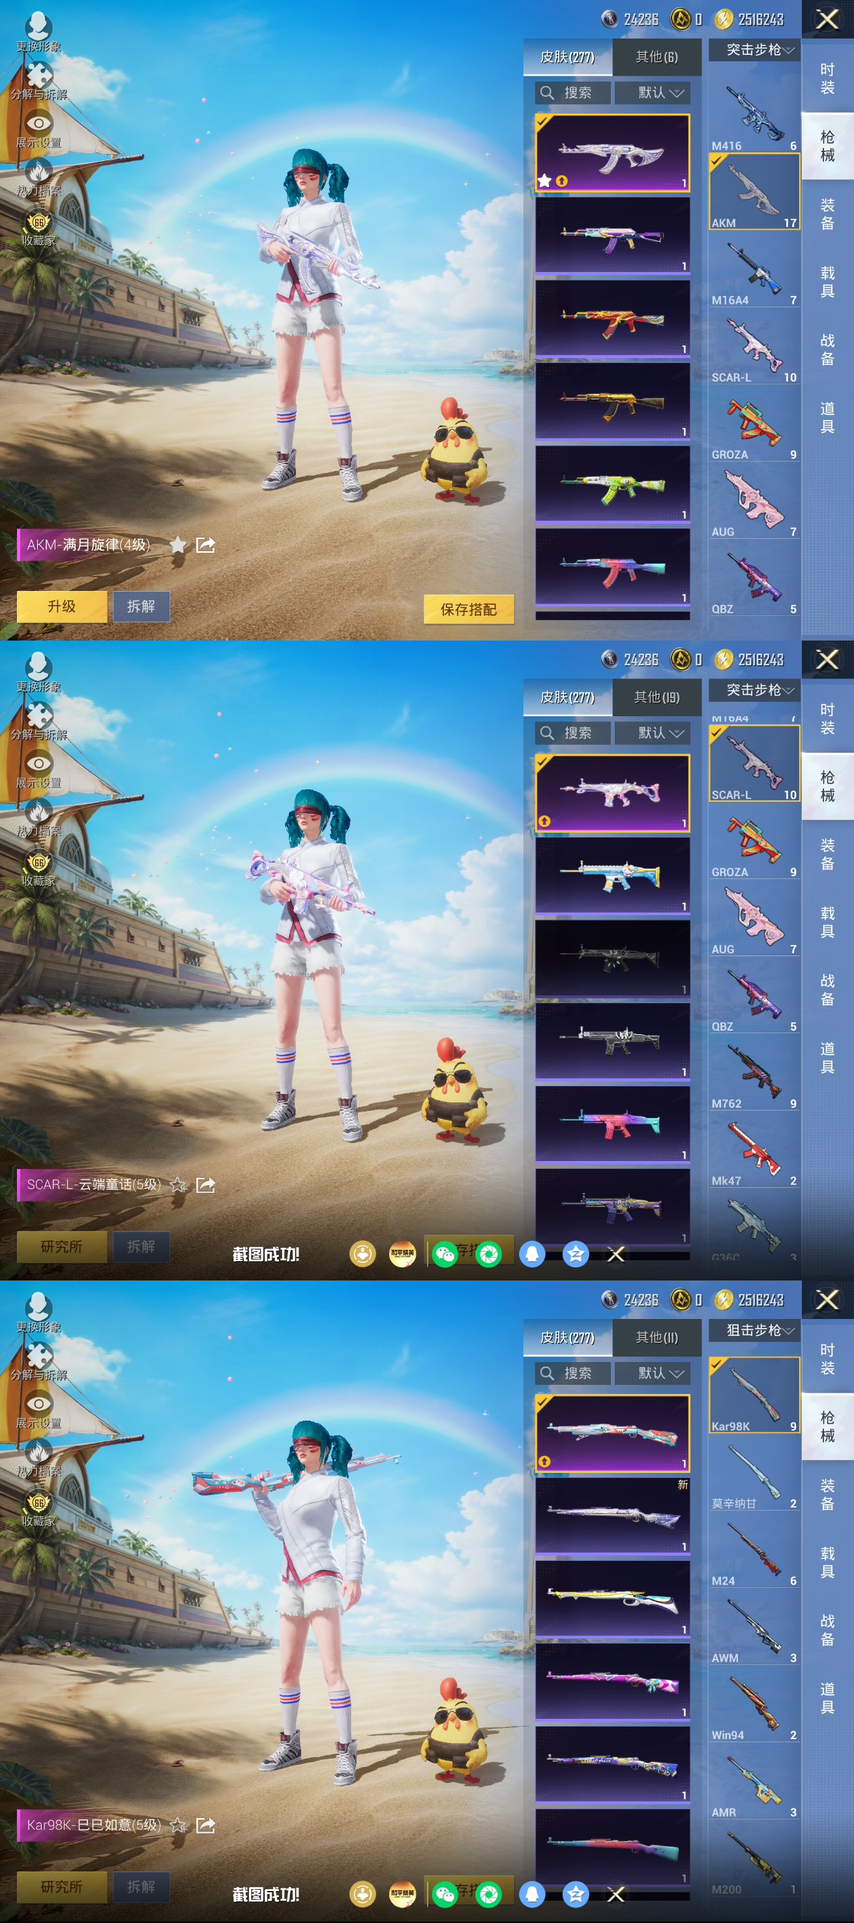
Task: Select the 莫辛纳甘 rifle icon
Action: coord(754,1473)
